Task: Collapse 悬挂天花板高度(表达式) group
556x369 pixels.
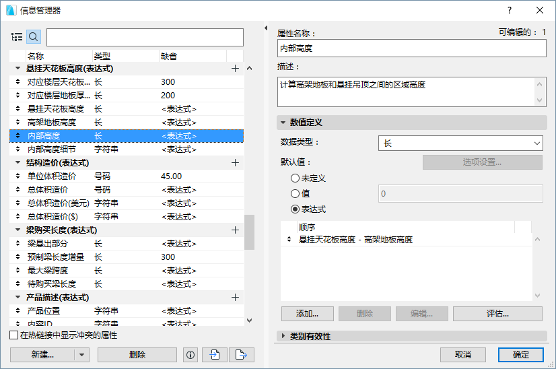Action: point(18,69)
